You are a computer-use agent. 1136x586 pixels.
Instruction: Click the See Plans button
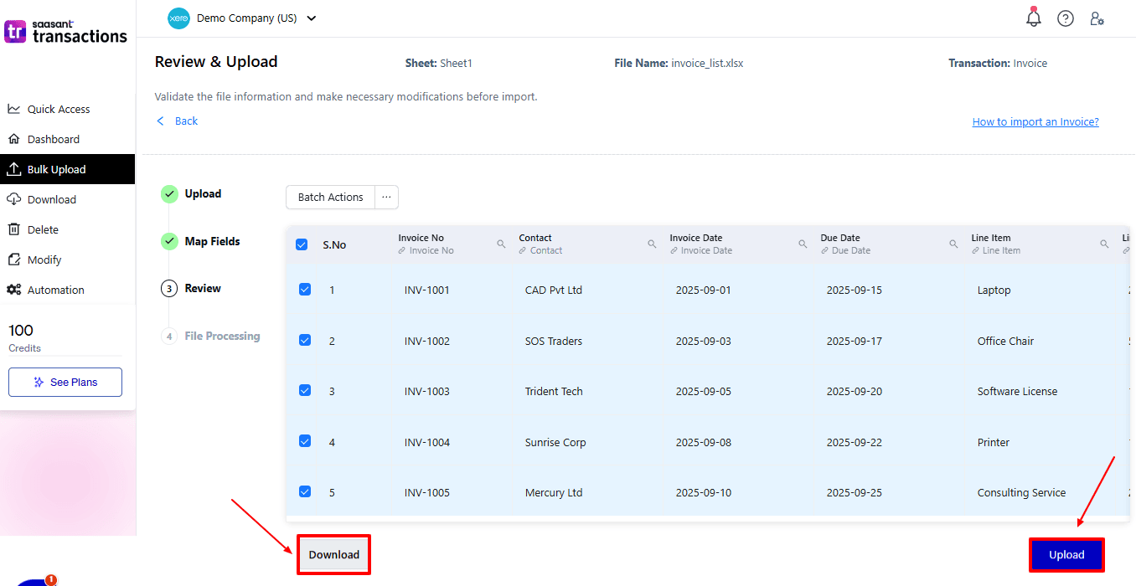click(x=65, y=382)
